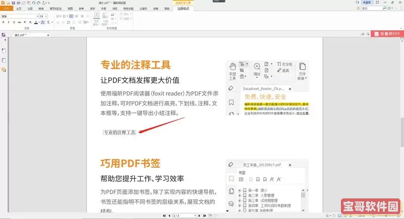Click the fill color 不透明度 opacity button
The width and height of the screenshot is (404, 219).
click(105, 19)
